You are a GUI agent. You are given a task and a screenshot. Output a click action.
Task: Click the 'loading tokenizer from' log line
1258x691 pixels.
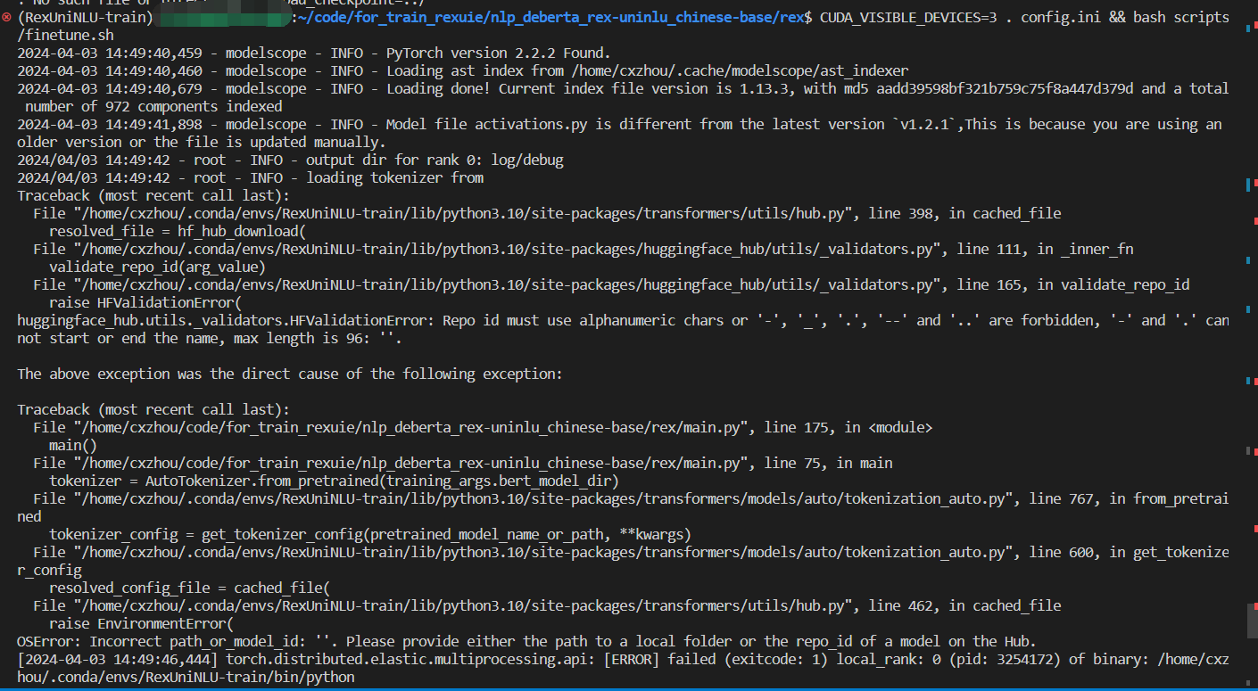point(394,178)
